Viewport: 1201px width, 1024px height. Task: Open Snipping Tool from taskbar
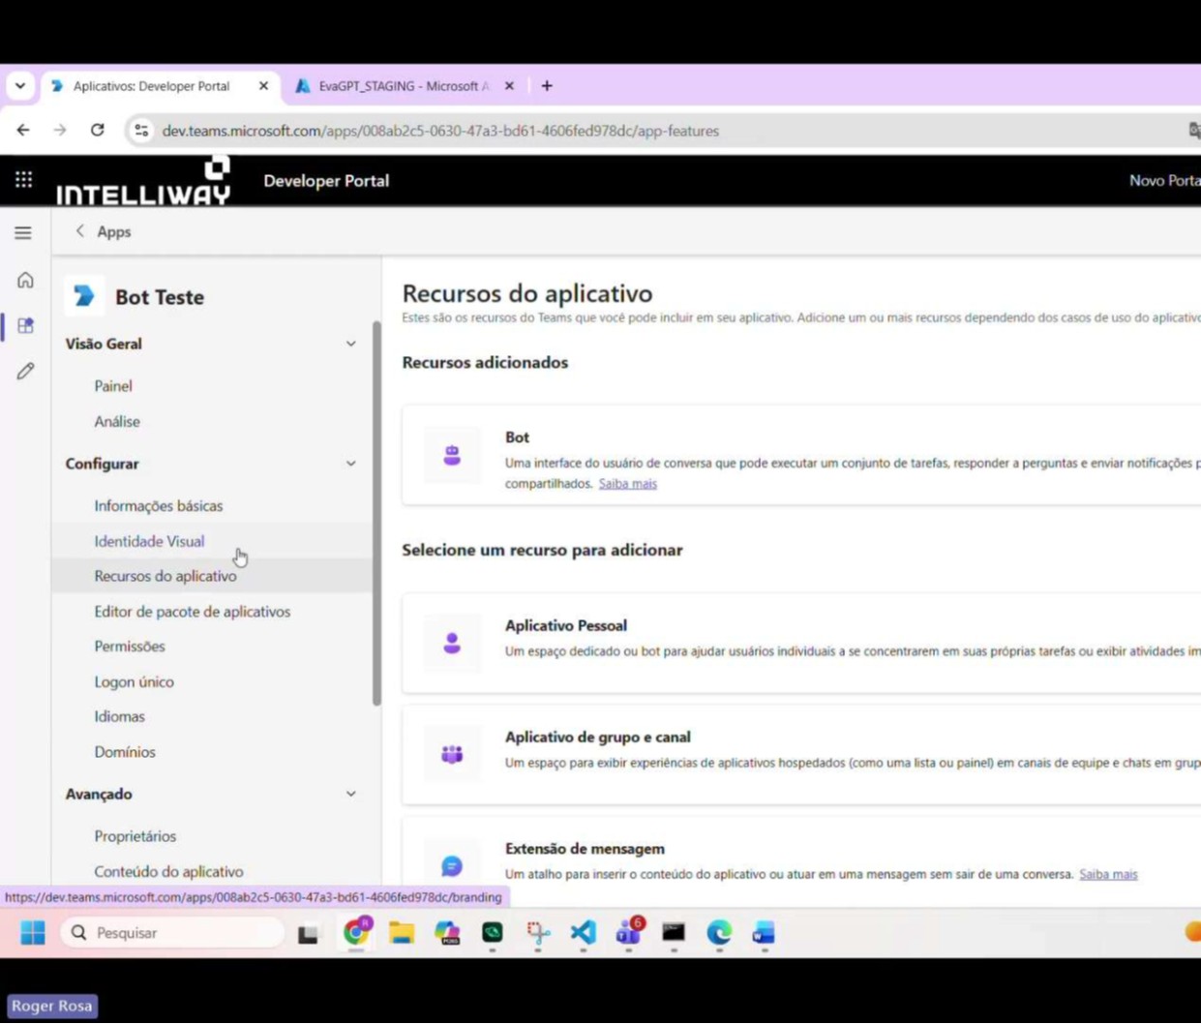[x=538, y=933]
